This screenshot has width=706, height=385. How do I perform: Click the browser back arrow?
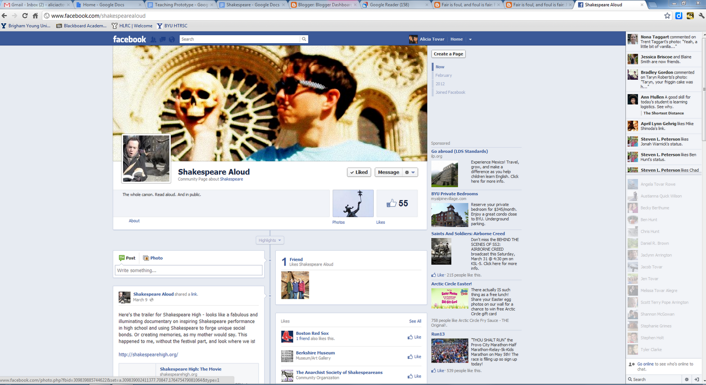pyautogui.click(x=4, y=15)
